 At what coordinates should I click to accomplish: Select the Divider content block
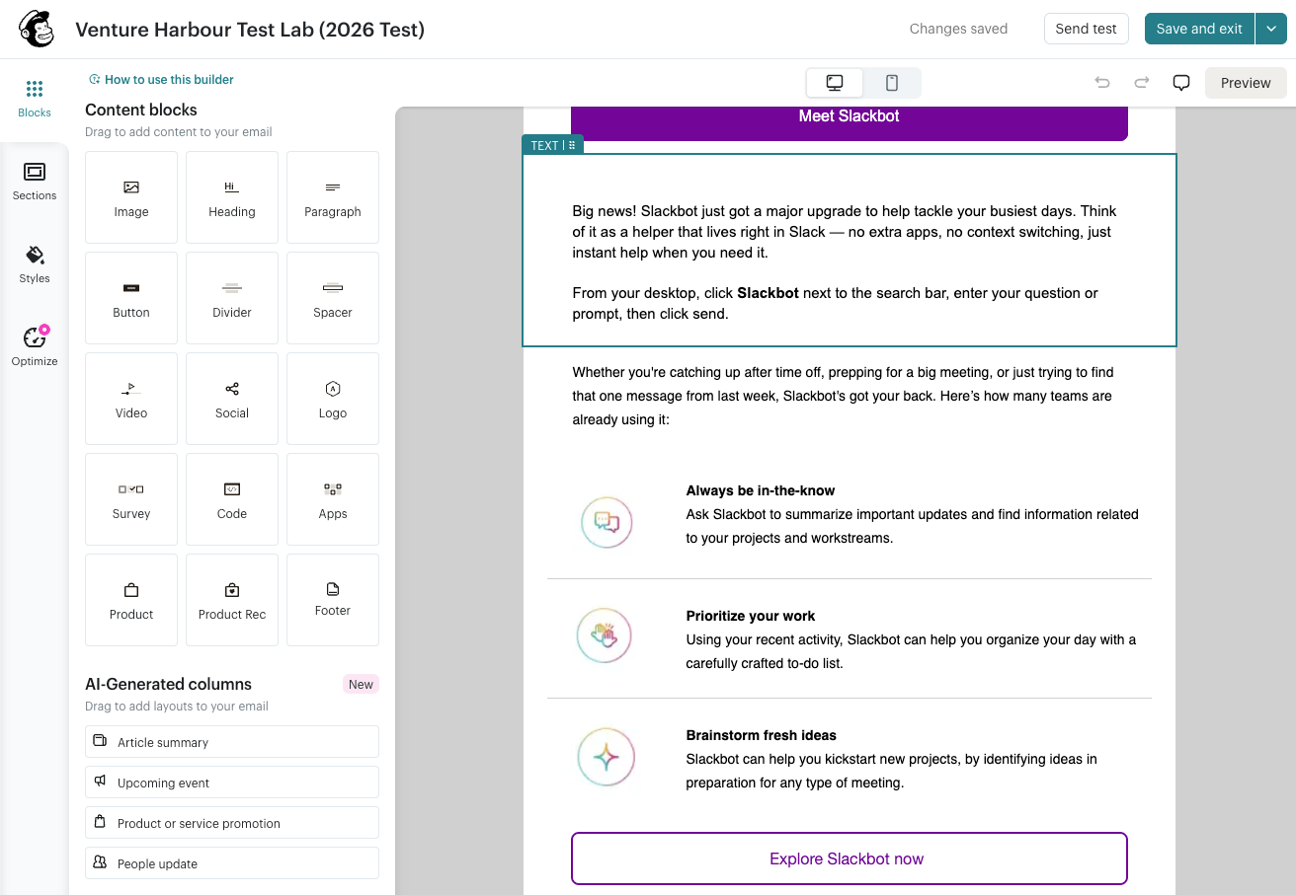232,298
